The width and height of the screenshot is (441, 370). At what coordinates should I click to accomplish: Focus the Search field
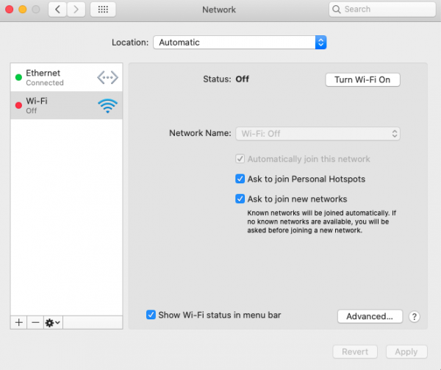[x=382, y=10]
